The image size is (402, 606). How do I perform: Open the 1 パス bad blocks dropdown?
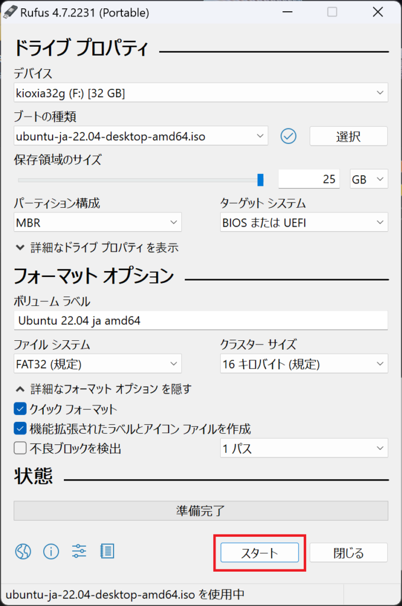coord(304,448)
